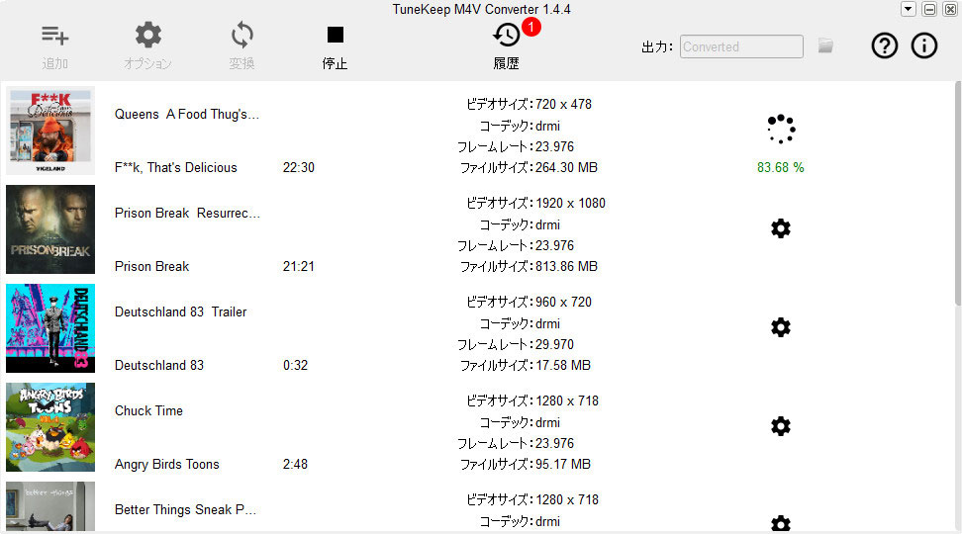Click the title Prison Break Resurrec...
Screen dimensions: 962x534
pos(187,213)
